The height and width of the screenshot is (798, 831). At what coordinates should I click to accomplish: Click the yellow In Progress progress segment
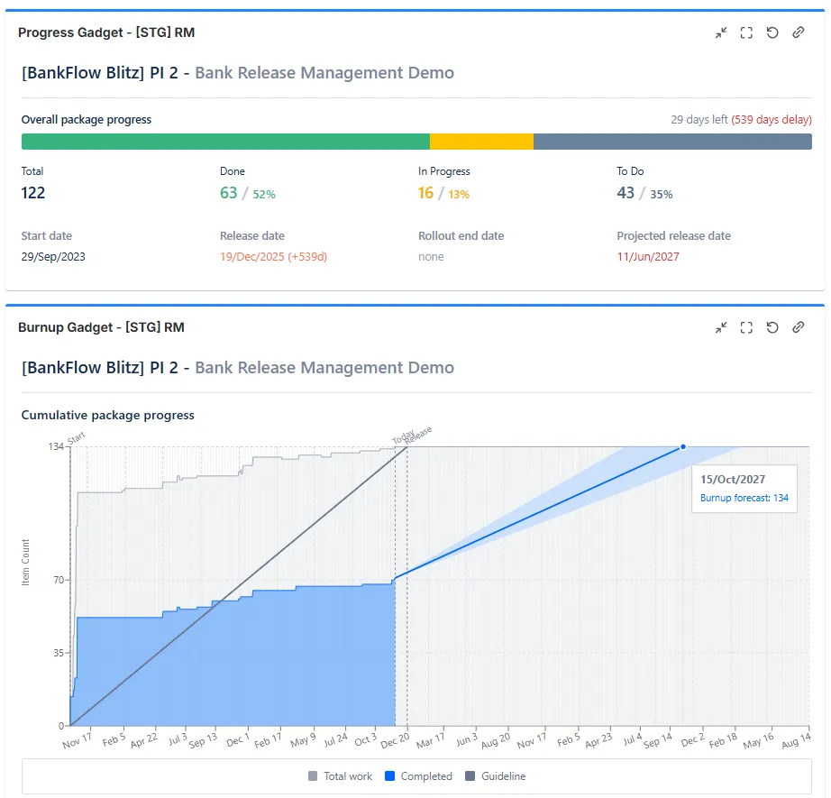click(x=482, y=142)
